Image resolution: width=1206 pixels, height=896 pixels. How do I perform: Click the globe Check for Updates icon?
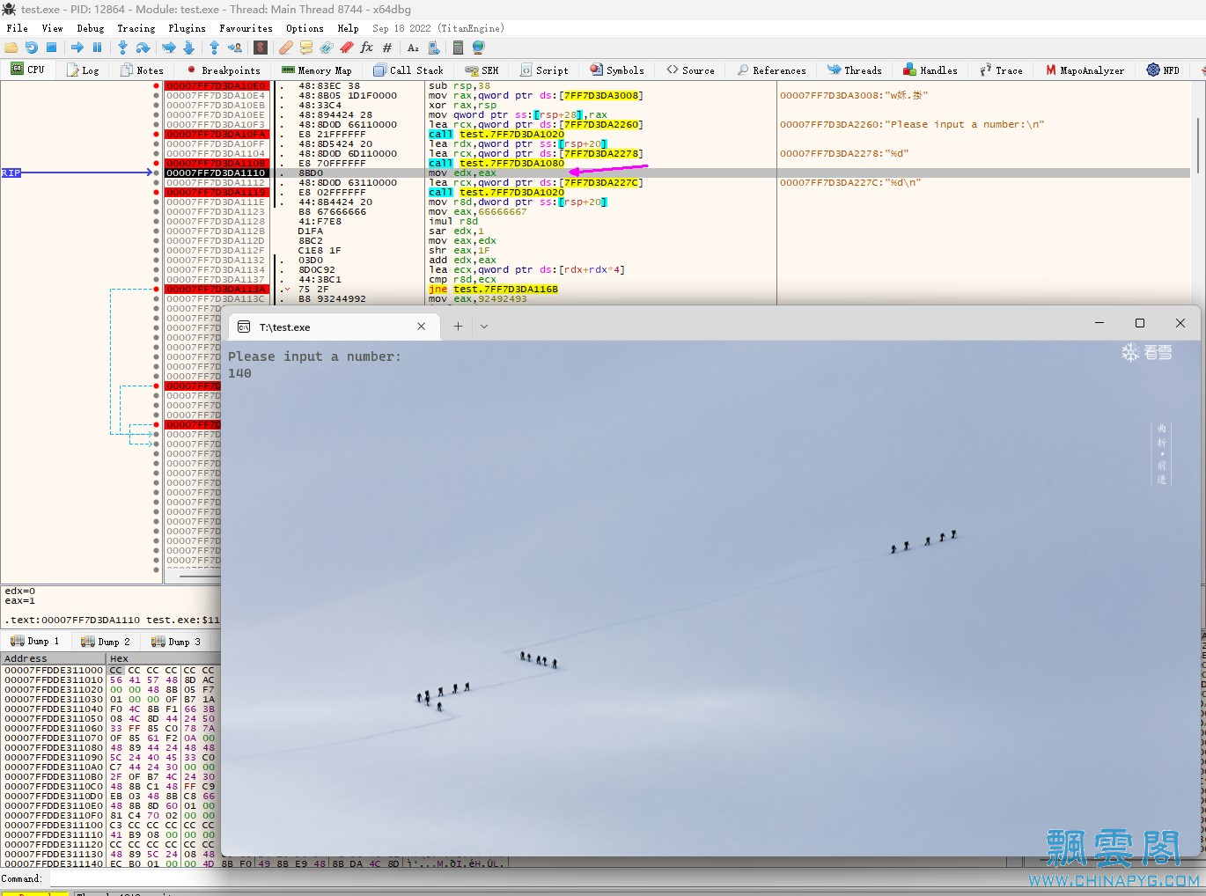[x=479, y=48]
